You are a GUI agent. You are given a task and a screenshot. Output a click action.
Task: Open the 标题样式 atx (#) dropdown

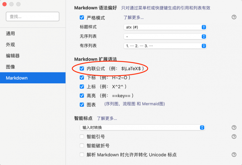pos(165,27)
